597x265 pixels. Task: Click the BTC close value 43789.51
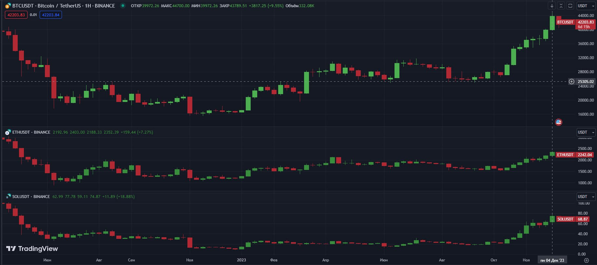pyautogui.click(x=238, y=6)
